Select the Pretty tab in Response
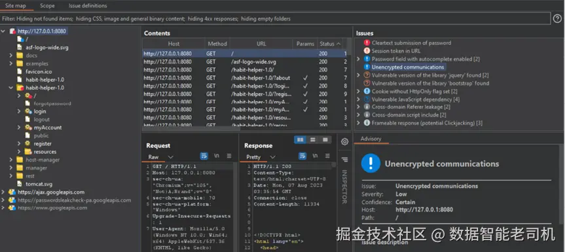The image size is (565, 252). click(253, 157)
